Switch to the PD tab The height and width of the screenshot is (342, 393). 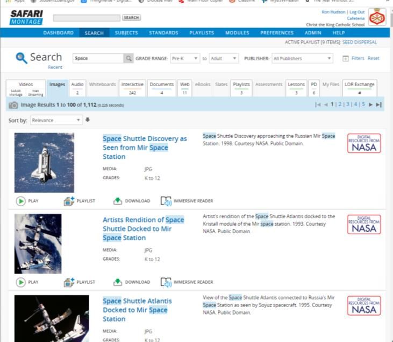coord(314,88)
